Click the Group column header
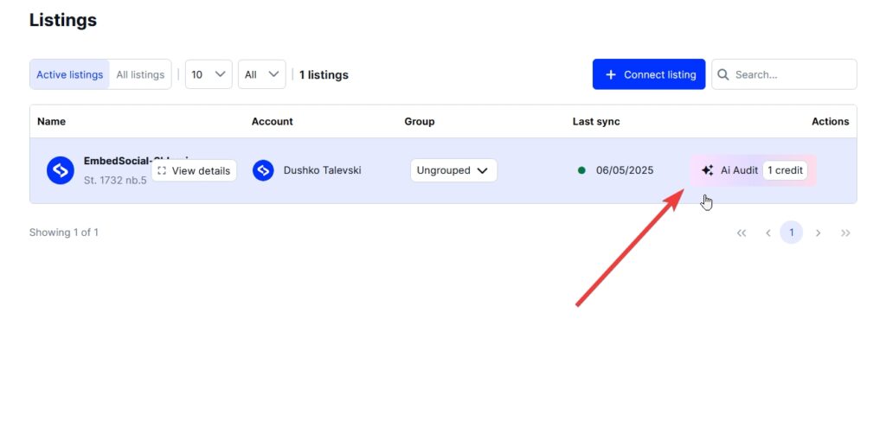 [420, 121]
